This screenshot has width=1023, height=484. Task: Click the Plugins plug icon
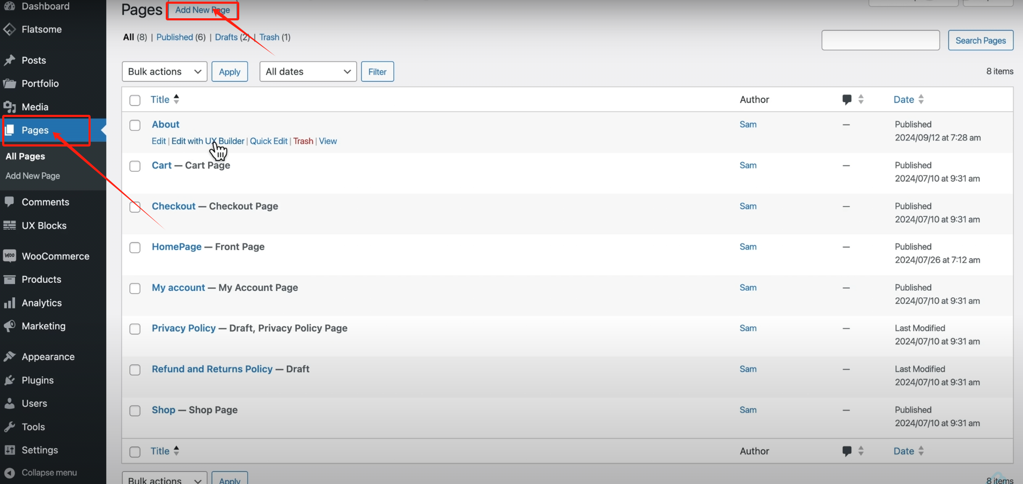coord(10,380)
